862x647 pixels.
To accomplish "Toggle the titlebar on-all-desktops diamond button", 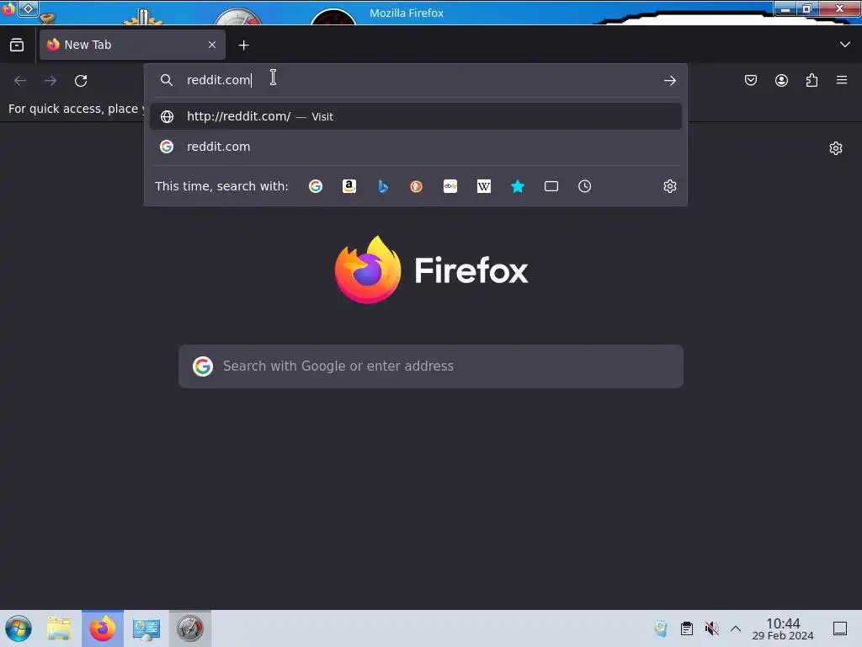I will click(28, 8).
